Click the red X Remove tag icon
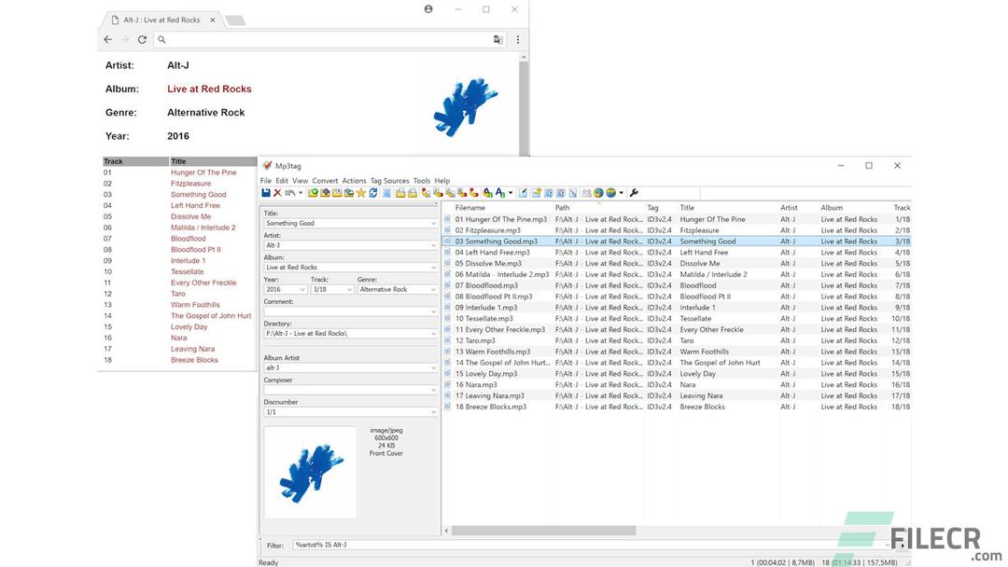Screen dimensions: 1008x567 pyautogui.click(x=276, y=192)
